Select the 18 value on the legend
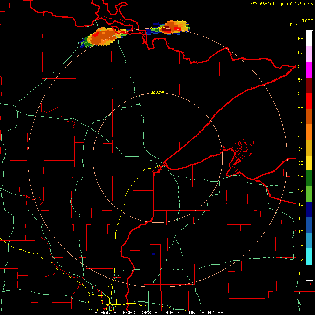315x315 pixels. click(x=301, y=204)
